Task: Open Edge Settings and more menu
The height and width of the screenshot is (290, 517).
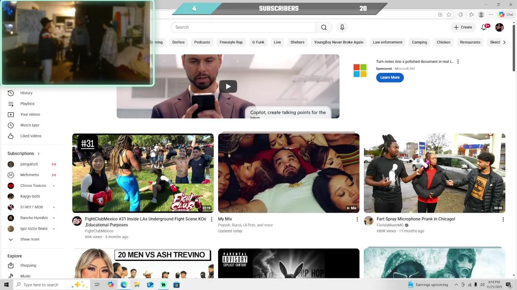Action: click(x=491, y=14)
